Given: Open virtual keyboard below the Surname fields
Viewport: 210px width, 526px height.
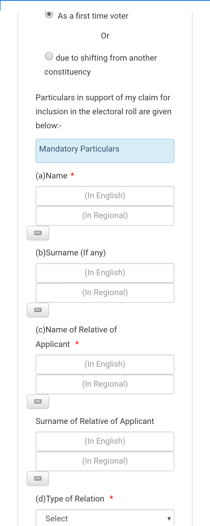Looking at the screenshot, I should click(38, 310).
